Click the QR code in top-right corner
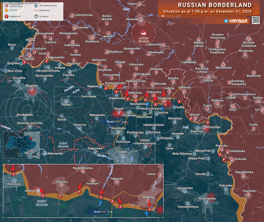The width and height of the screenshot is (264, 222). coord(256,20)
